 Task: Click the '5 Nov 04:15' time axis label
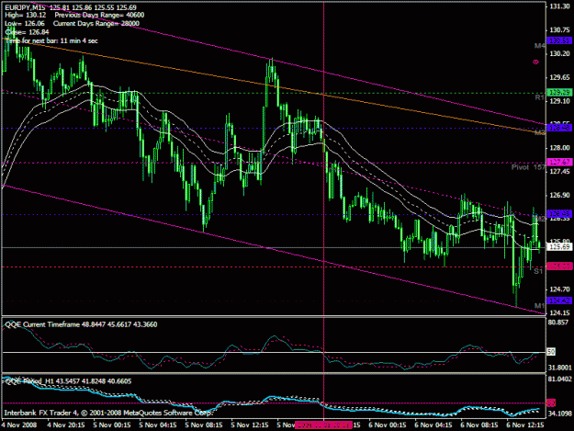coord(158,425)
